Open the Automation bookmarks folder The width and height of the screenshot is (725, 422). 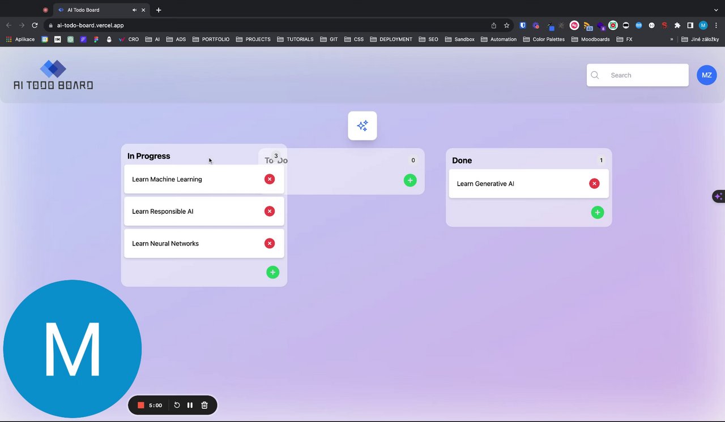(x=499, y=40)
